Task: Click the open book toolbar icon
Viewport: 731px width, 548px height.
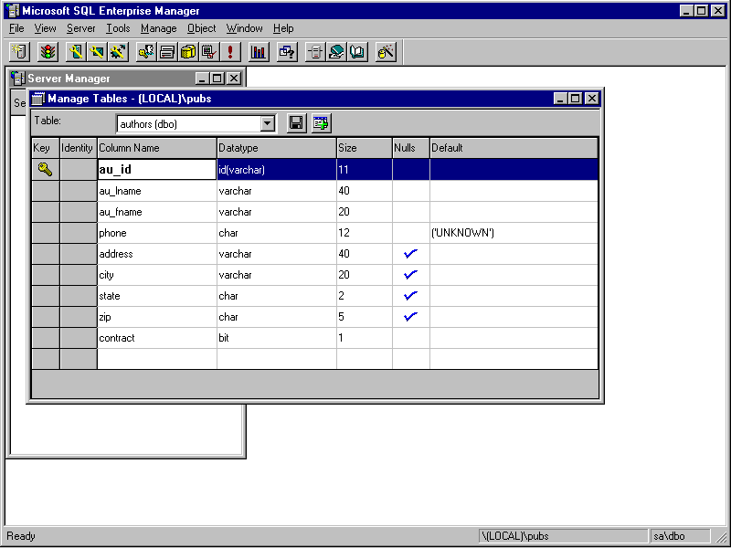Action: coord(357,52)
